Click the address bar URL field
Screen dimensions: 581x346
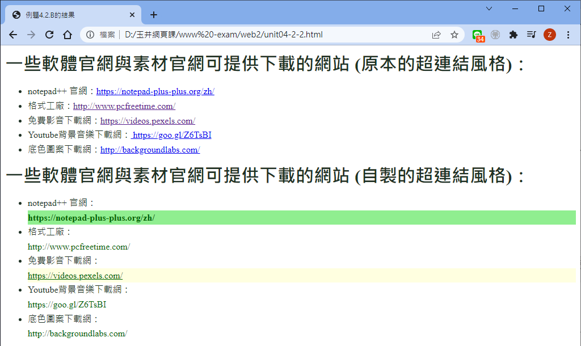coord(255,35)
